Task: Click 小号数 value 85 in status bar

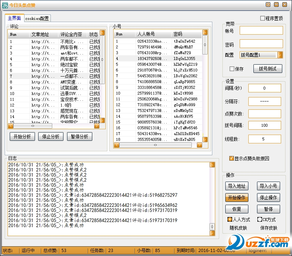Action: (158, 250)
